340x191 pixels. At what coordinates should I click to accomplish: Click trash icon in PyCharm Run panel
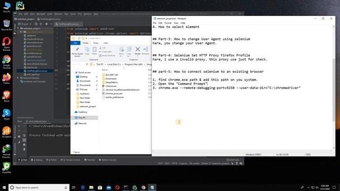point(24,149)
